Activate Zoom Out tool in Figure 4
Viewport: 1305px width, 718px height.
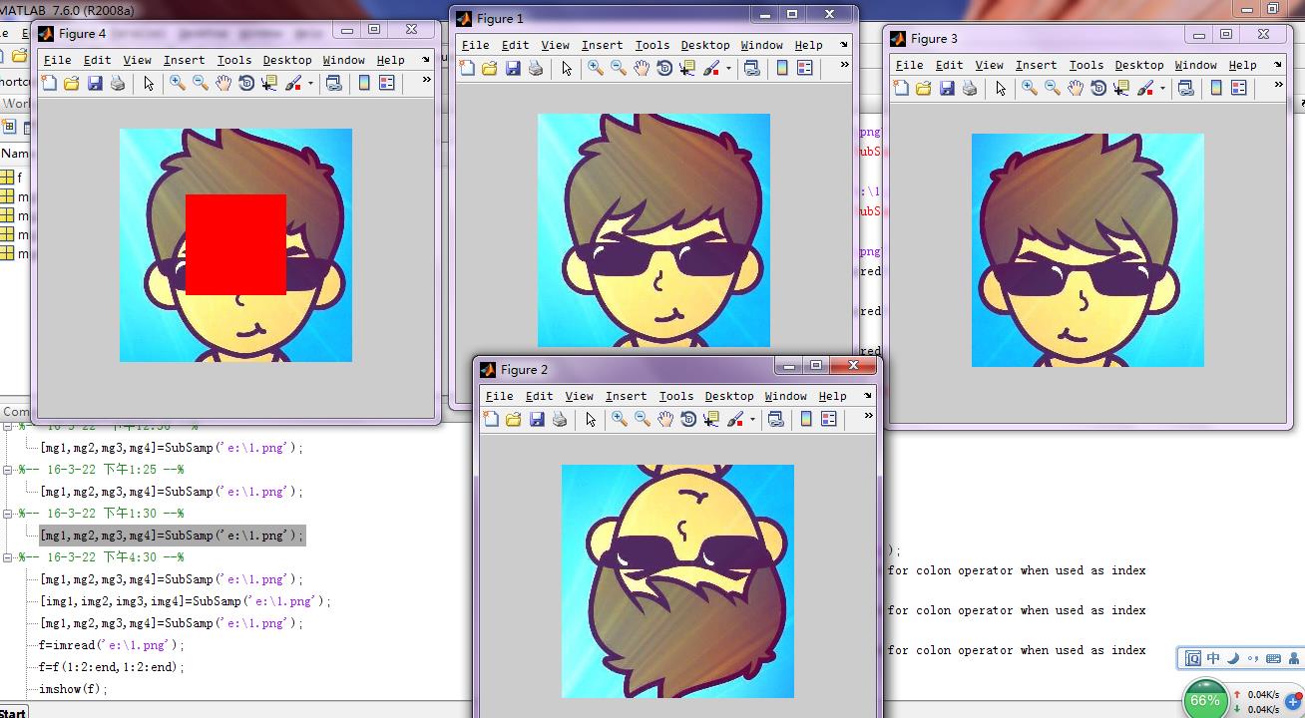(200, 84)
